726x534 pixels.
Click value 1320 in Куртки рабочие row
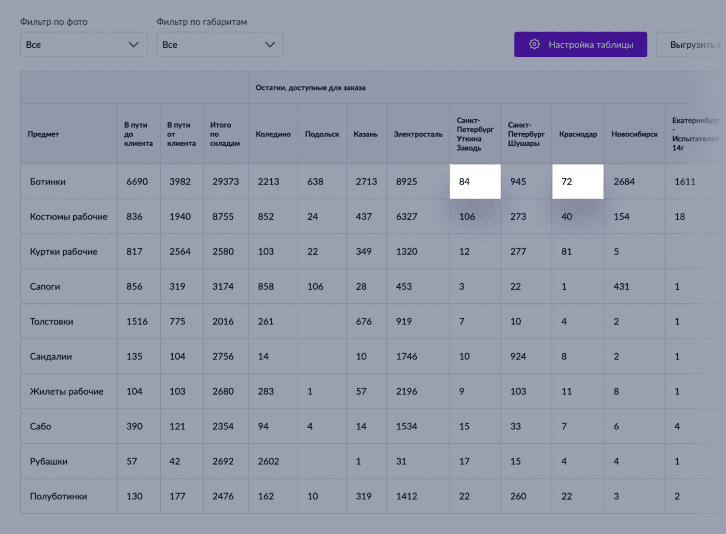(x=407, y=251)
